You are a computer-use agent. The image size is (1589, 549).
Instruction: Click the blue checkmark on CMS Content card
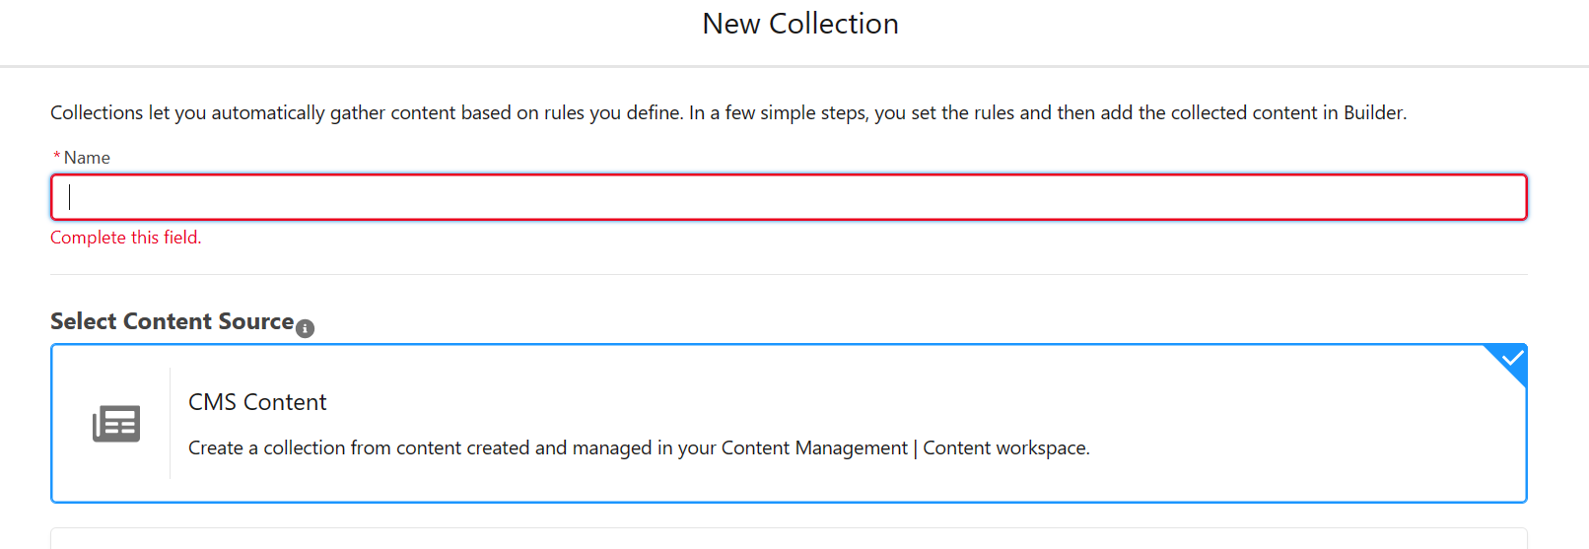[x=1511, y=359]
